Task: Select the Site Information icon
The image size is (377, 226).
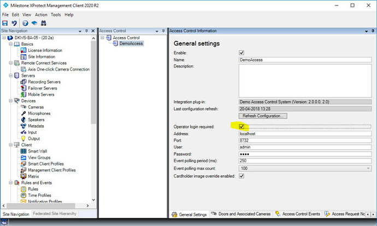Action: tap(23, 57)
